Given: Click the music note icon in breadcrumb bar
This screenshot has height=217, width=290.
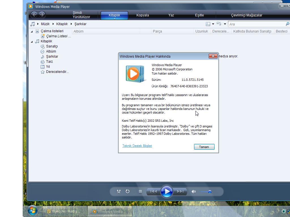Looking at the screenshot, I should 33,24.
